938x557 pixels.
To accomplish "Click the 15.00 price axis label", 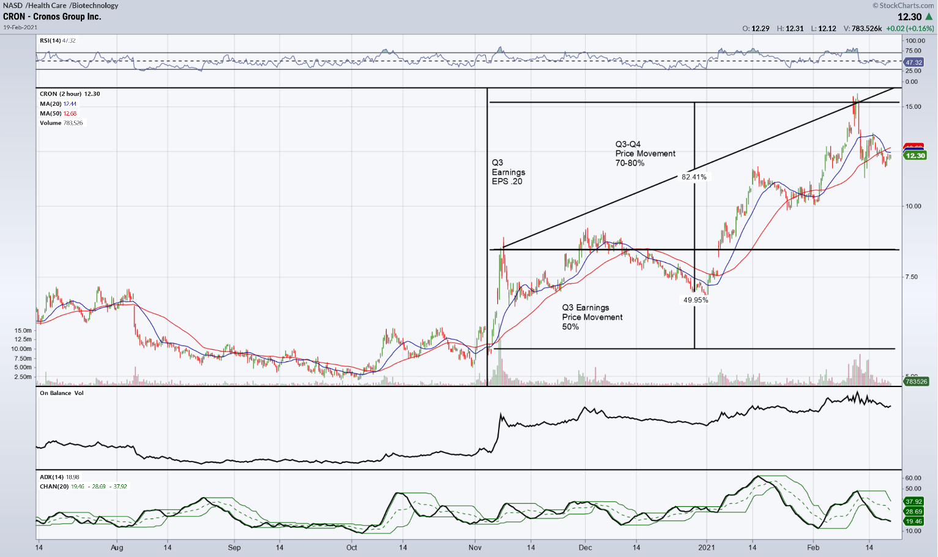I will tap(913, 107).
